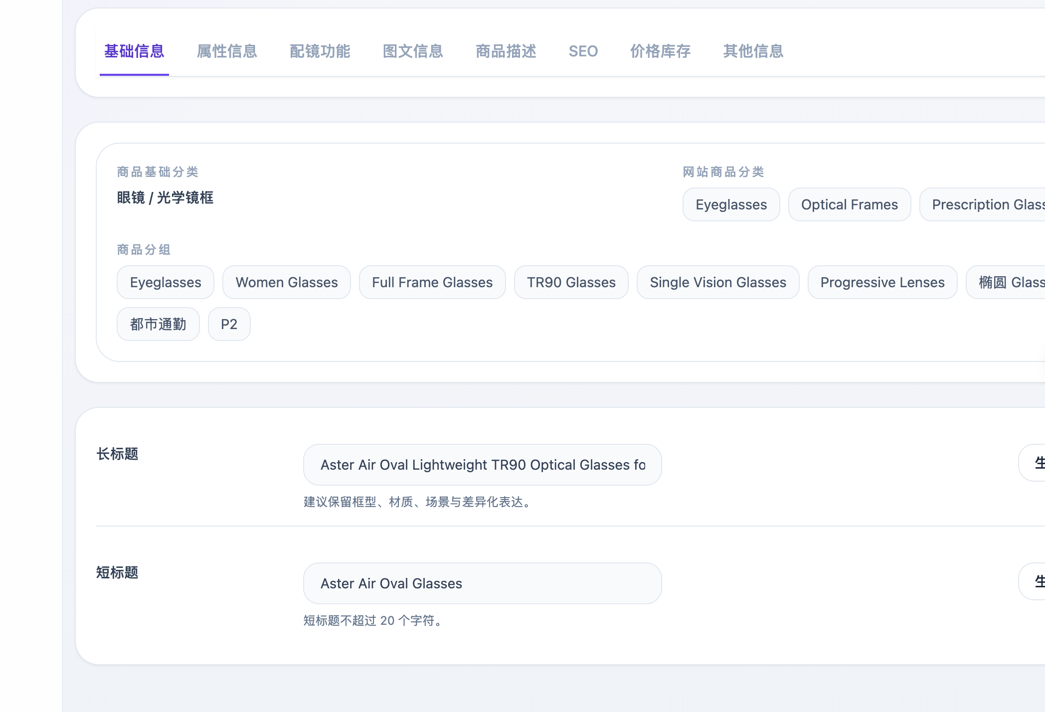Click the Full Frame Glasses tag
This screenshot has width=1045, height=712.
(x=432, y=282)
